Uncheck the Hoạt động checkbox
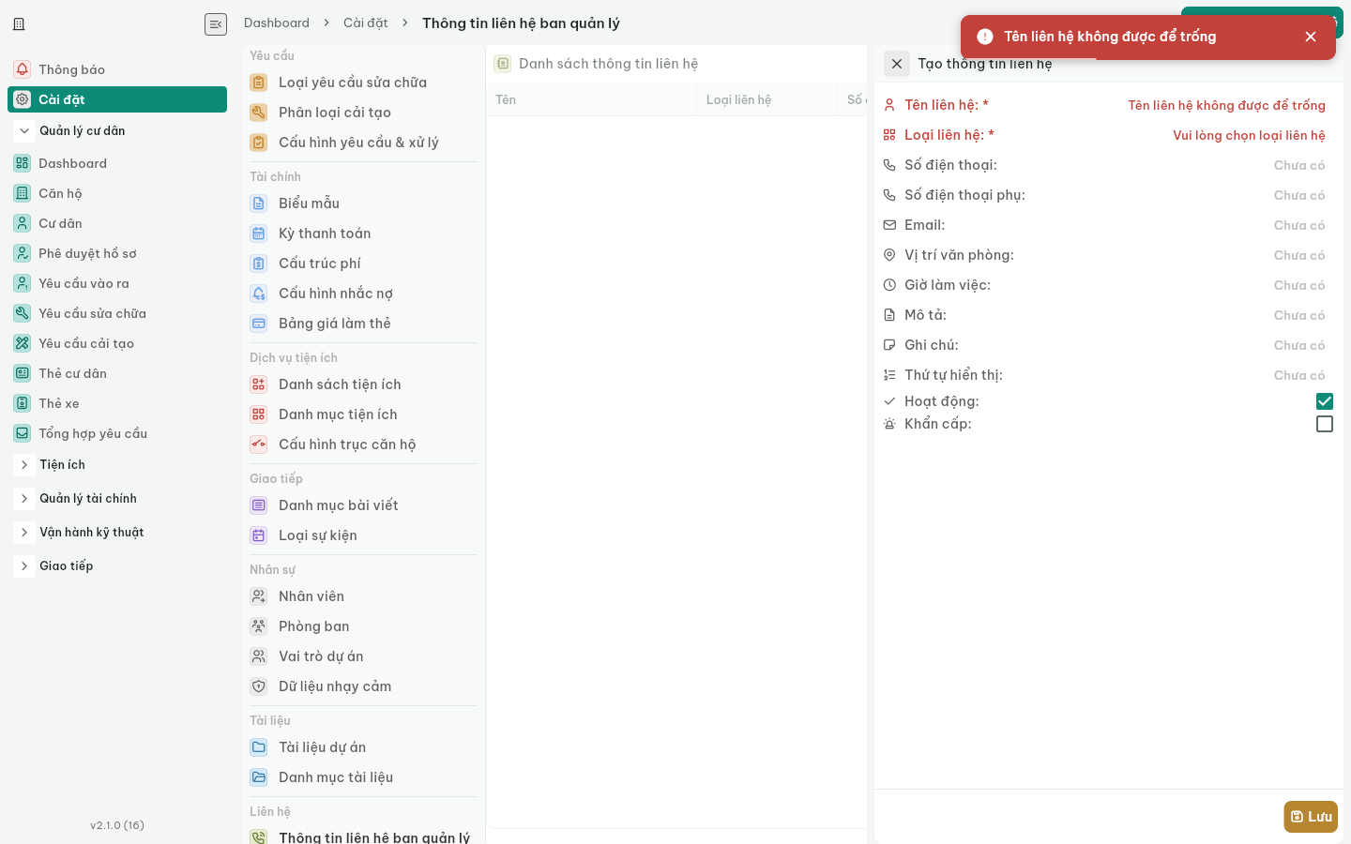Image resolution: width=1351 pixels, height=844 pixels. (1325, 401)
